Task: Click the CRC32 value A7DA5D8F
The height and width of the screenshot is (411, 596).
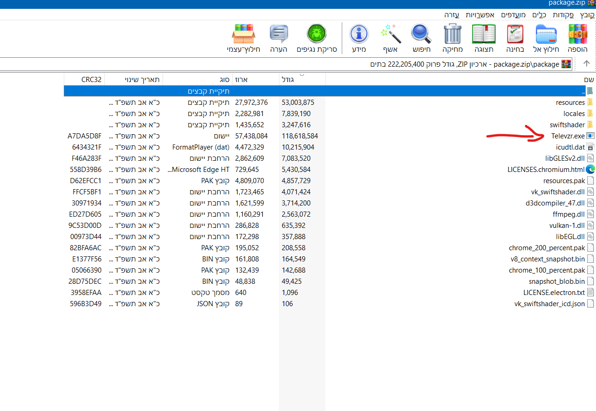Action: pos(84,136)
